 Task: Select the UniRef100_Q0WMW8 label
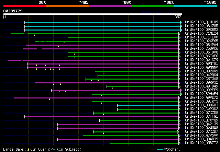coord(201,128)
